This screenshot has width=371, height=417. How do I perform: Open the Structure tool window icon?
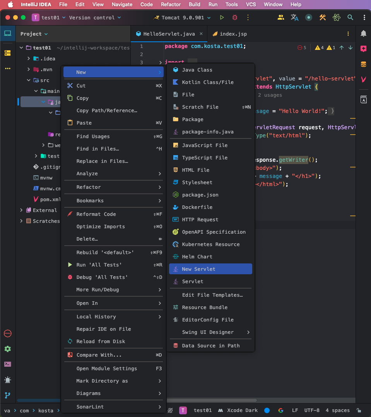[8, 53]
